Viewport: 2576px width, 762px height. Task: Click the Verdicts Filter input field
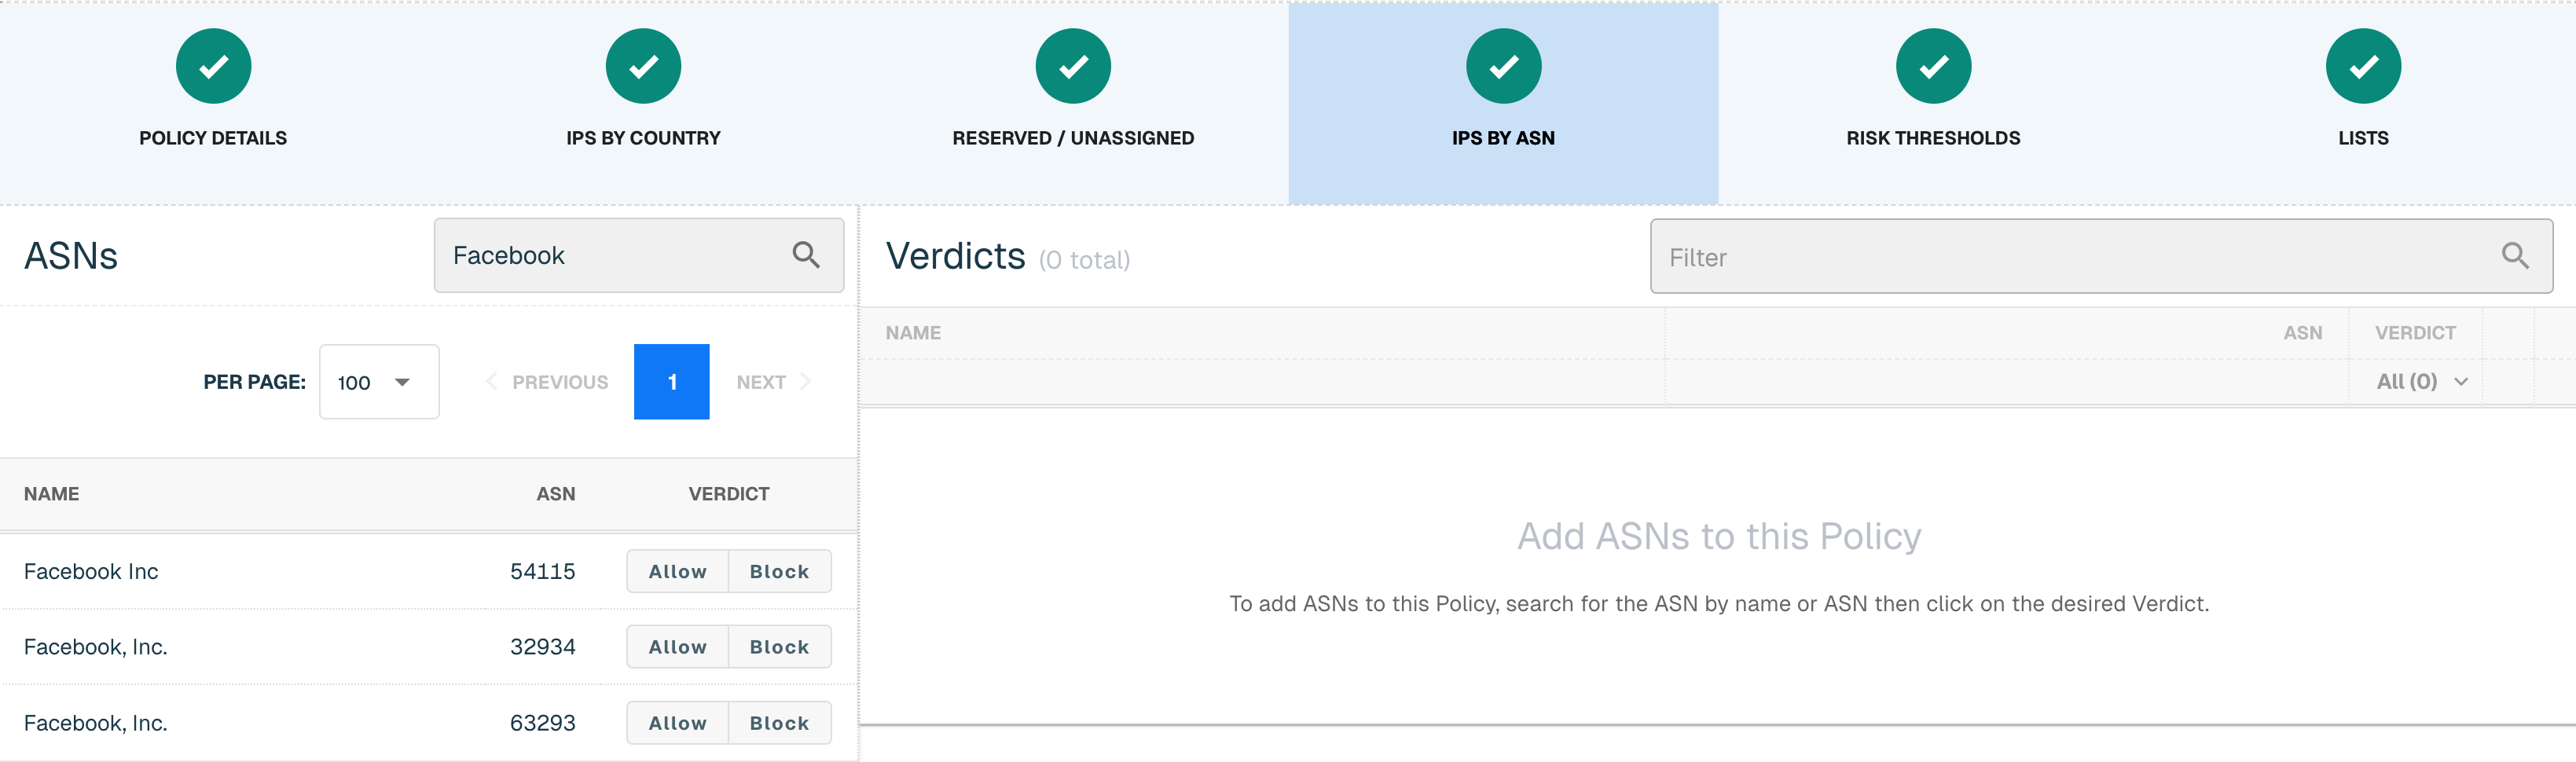point(2101,256)
